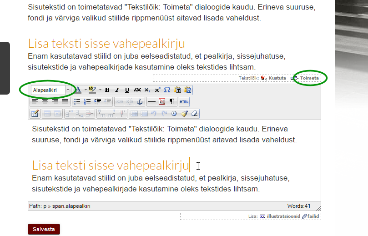Click the Kustuta delete link
This screenshot has height=236, width=368.
[277, 78]
